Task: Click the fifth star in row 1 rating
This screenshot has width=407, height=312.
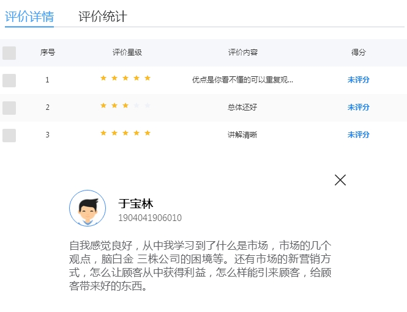Action: (x=147, y=78)
